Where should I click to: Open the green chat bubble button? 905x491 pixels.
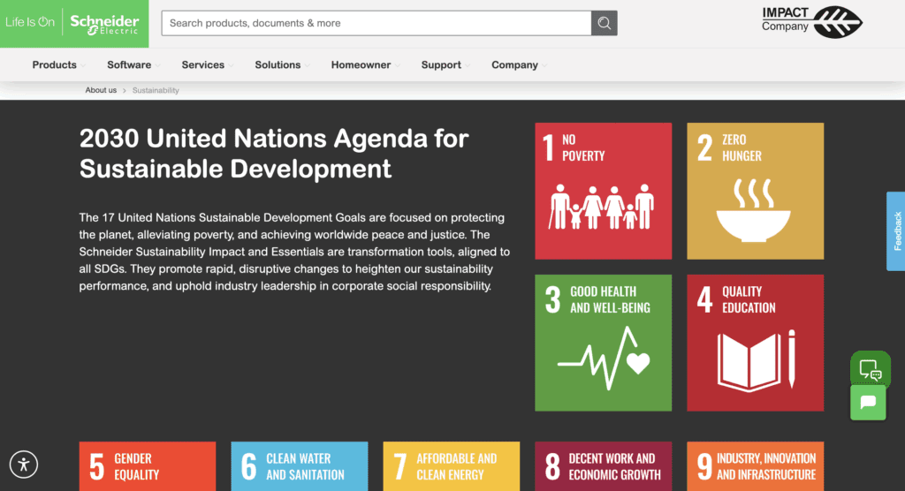(x=867, y=402)
